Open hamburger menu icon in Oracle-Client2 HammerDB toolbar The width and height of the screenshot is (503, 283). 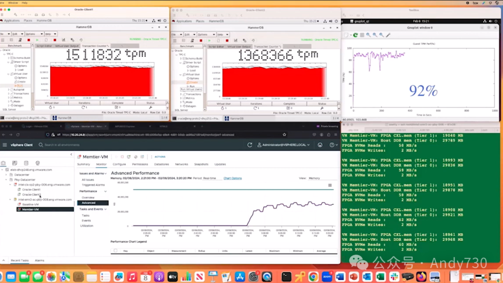coord(175,40)
